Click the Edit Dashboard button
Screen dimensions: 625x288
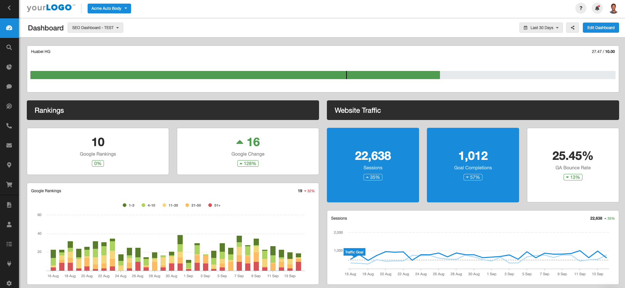coord(601,28)
